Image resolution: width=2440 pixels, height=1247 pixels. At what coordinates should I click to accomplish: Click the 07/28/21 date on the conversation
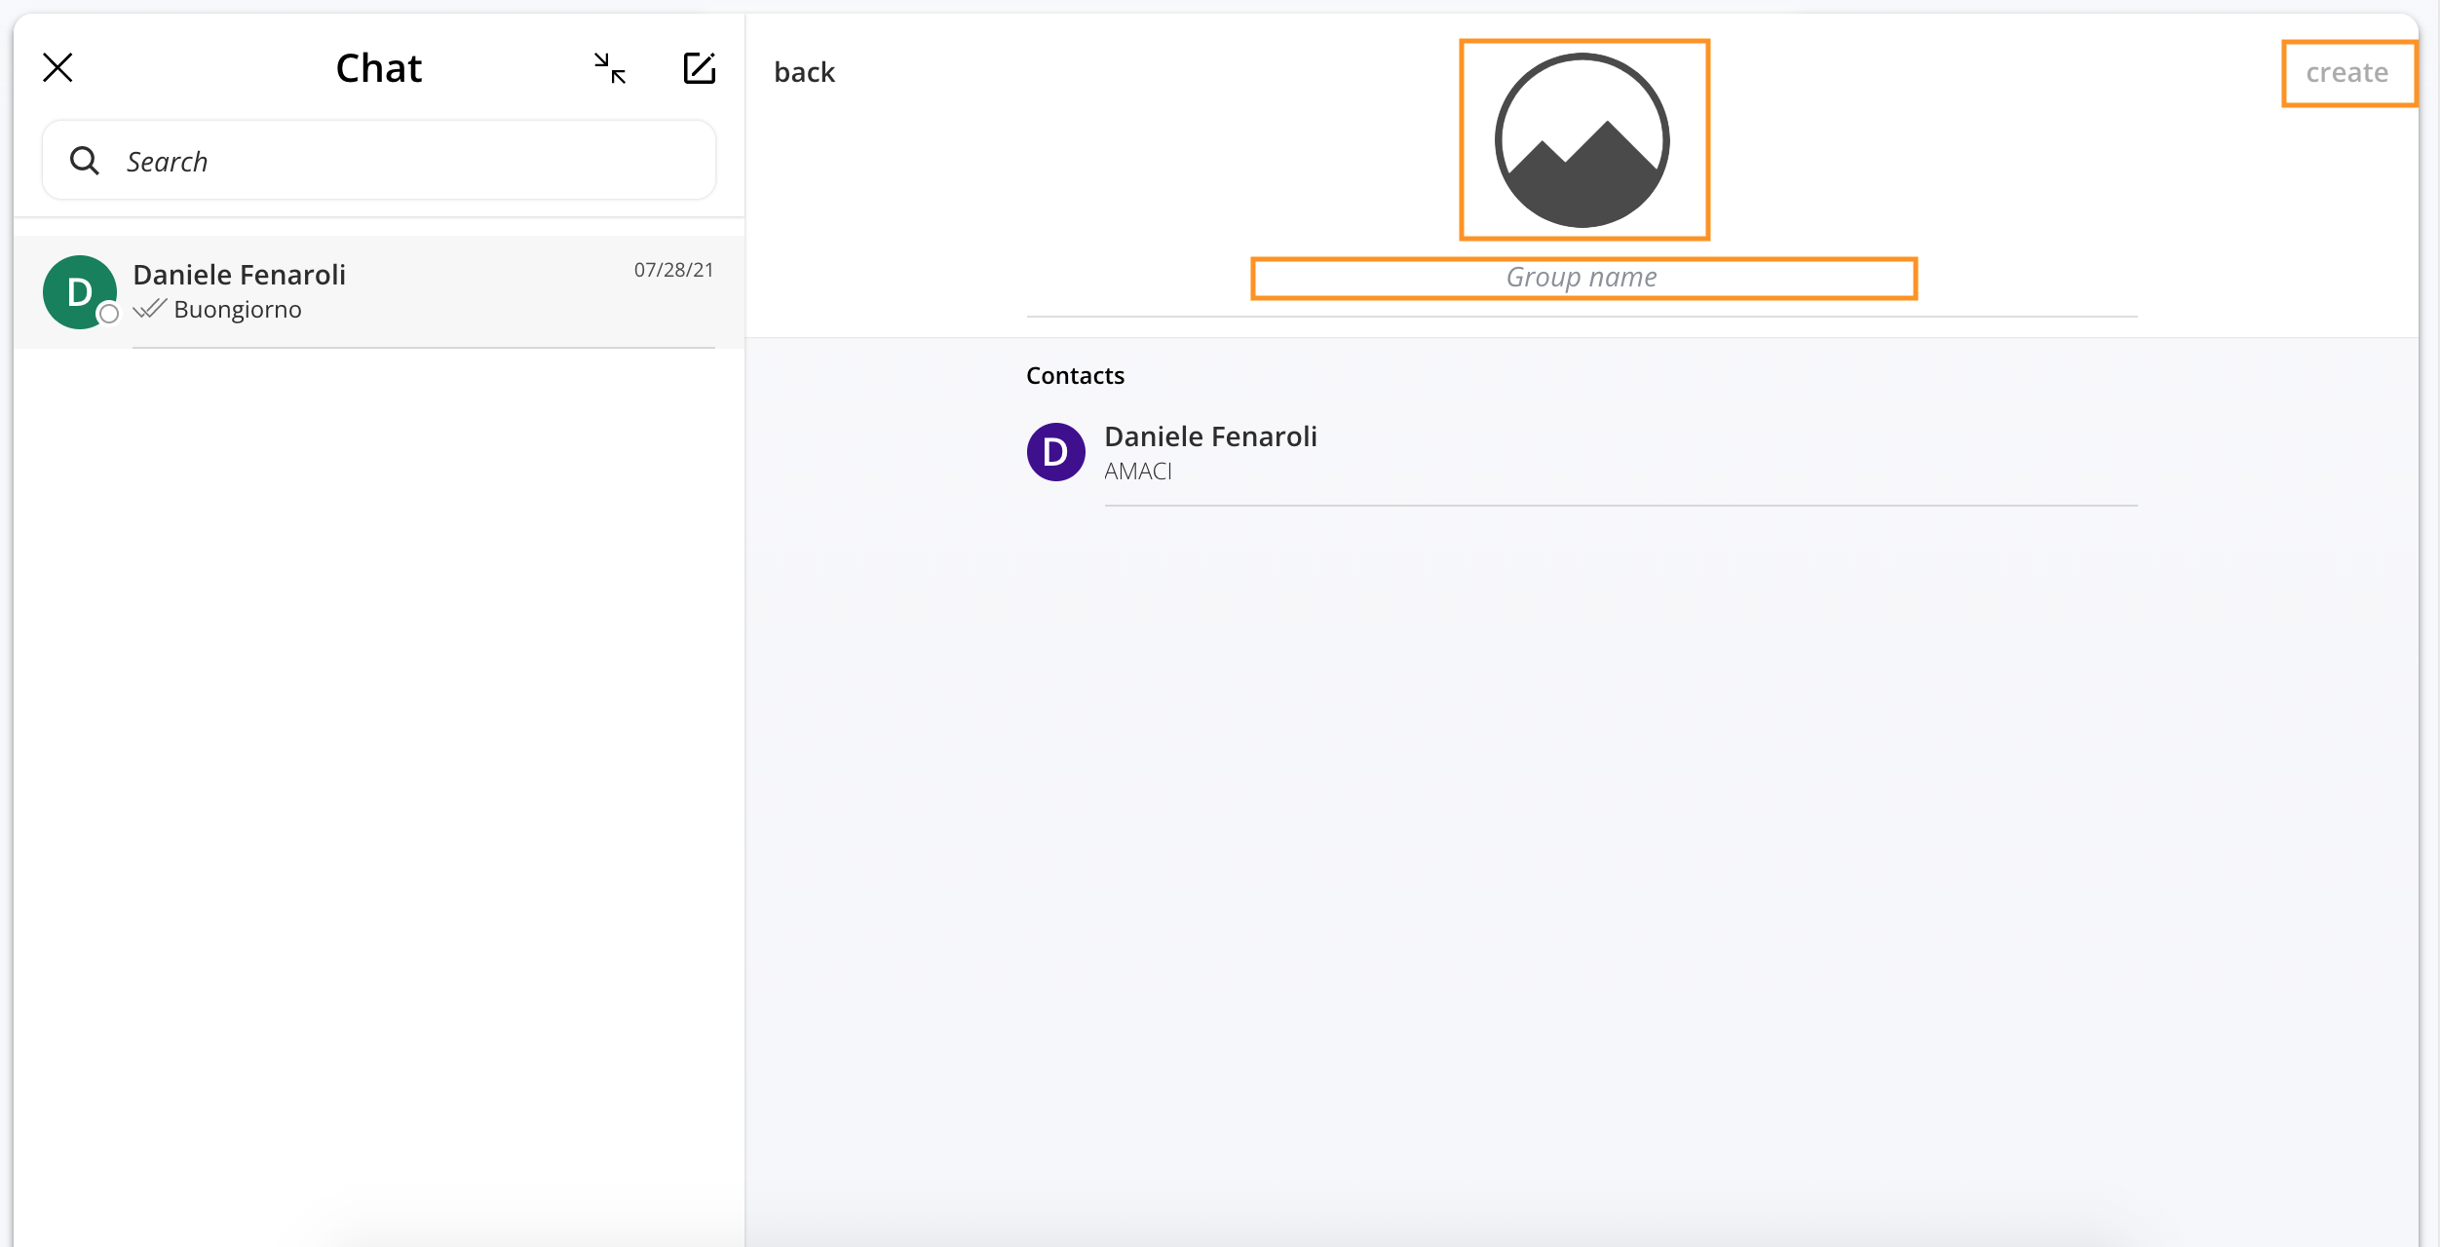[673, 270]
